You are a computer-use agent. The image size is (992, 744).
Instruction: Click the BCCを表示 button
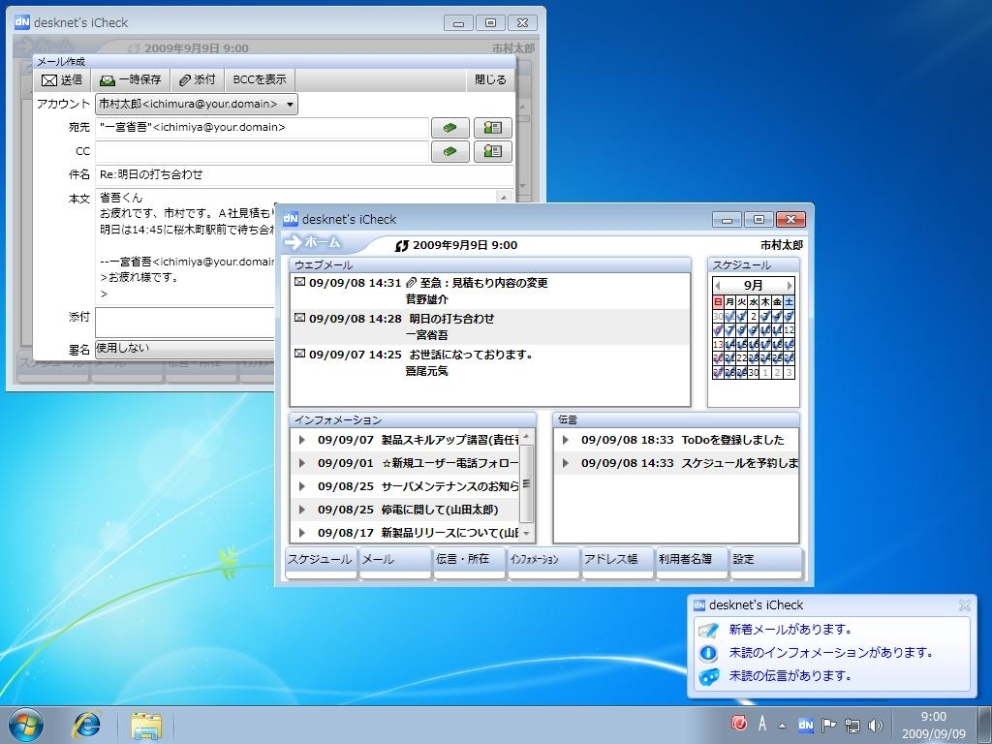[260, 80]
